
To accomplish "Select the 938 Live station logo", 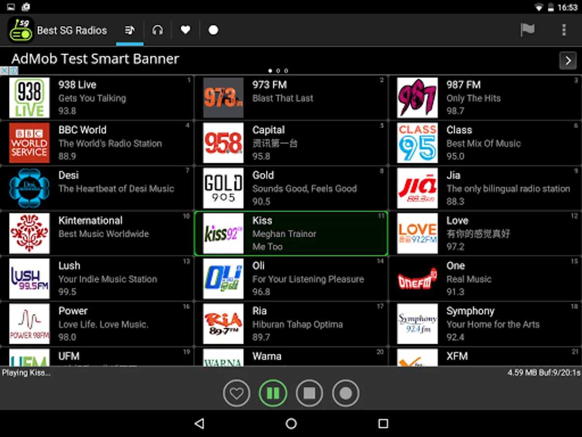I will pos(29,98).
